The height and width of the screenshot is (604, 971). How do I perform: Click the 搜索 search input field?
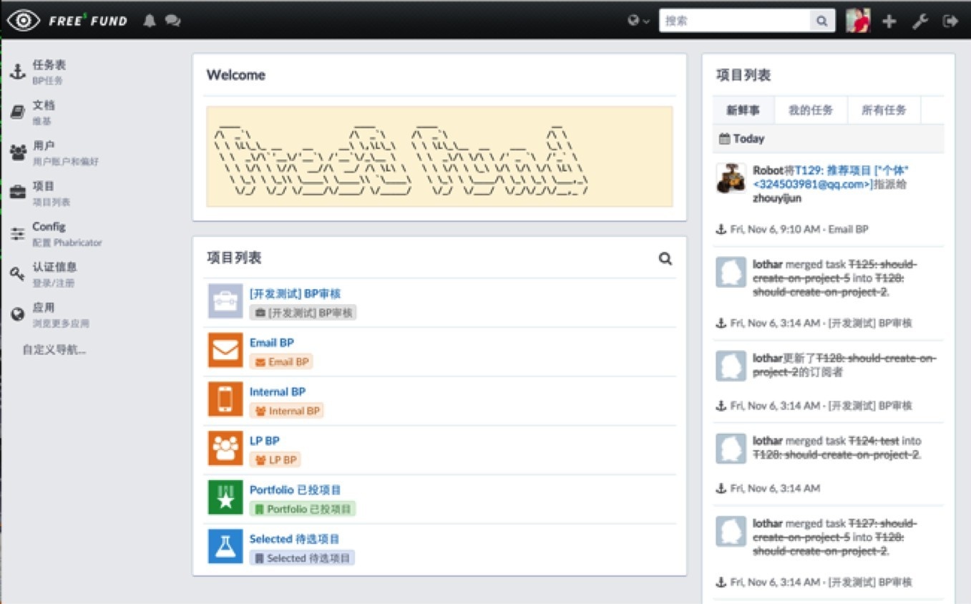(734, 21)
